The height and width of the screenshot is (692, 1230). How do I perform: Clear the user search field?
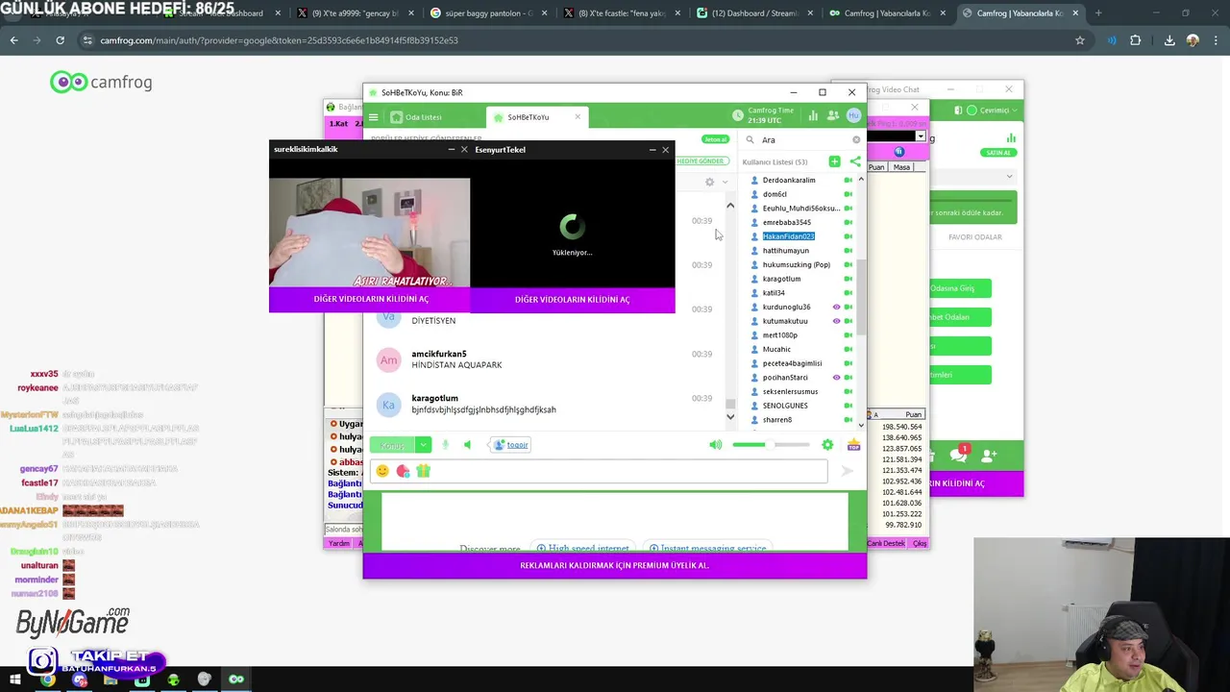[x=856, y=140]
